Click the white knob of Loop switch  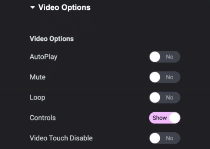pos(155,98)
